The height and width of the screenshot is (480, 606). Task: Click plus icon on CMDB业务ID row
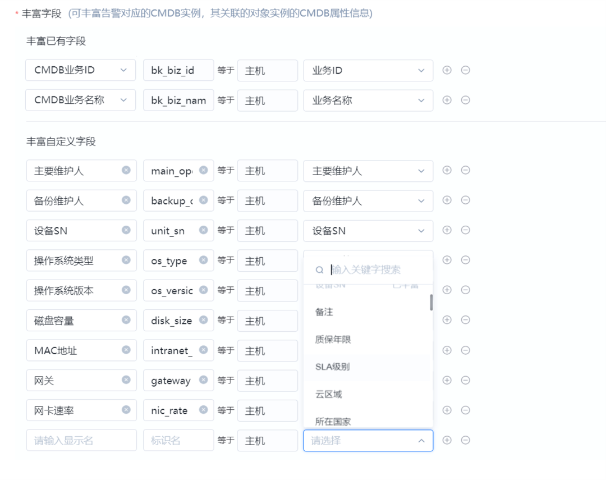(447, 70)
